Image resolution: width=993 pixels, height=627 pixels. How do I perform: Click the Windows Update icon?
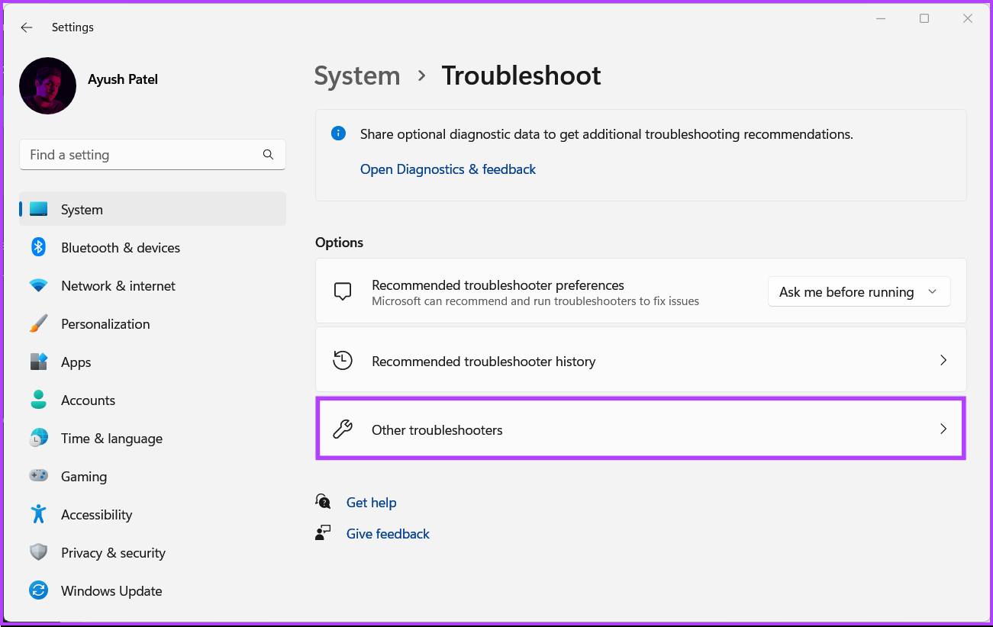point(38,590)
